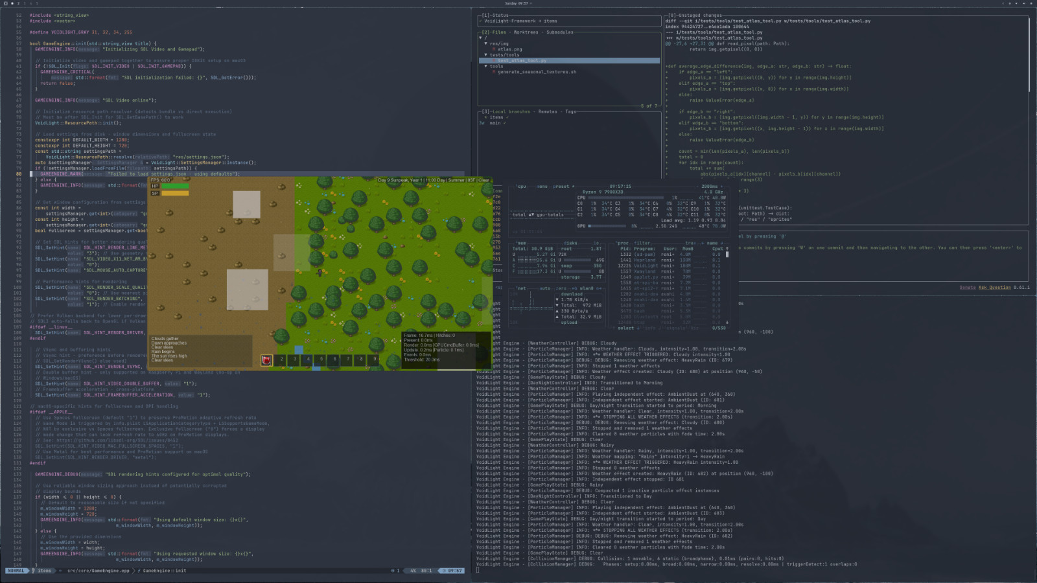Viewport: 1037px width, 583px height.
Task: Toggle the tree view in btop proc box
Action: 690,243
